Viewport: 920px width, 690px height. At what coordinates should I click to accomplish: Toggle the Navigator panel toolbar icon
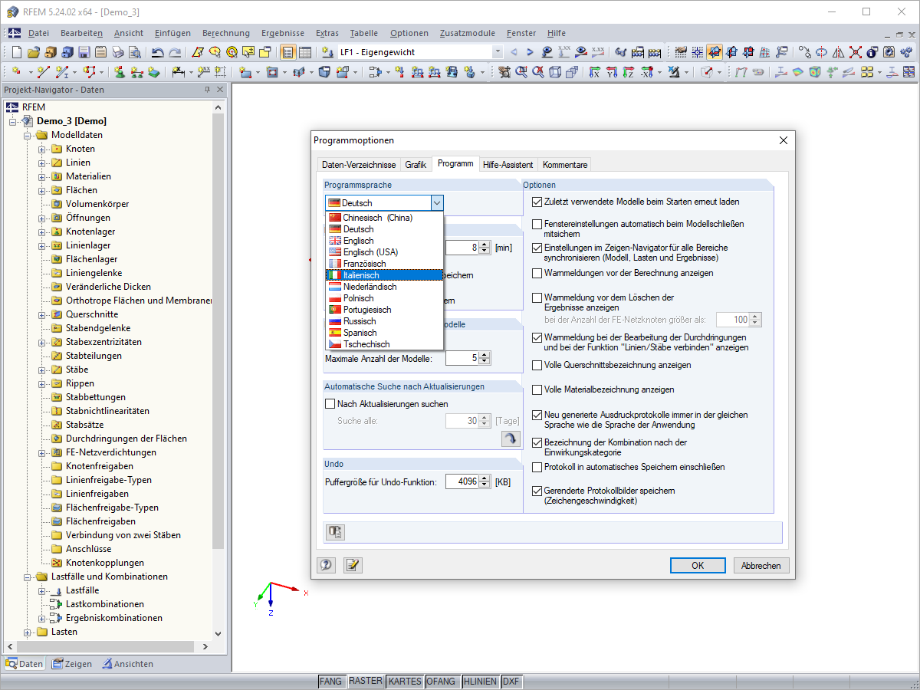287,52
